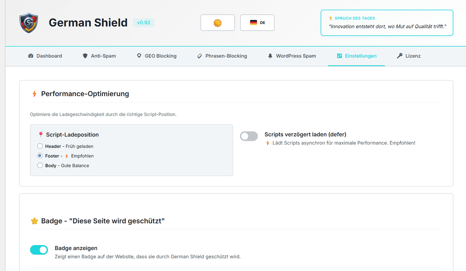Select the Header script position radio
The image size is (466, 271).
click(x=40, y=146)
